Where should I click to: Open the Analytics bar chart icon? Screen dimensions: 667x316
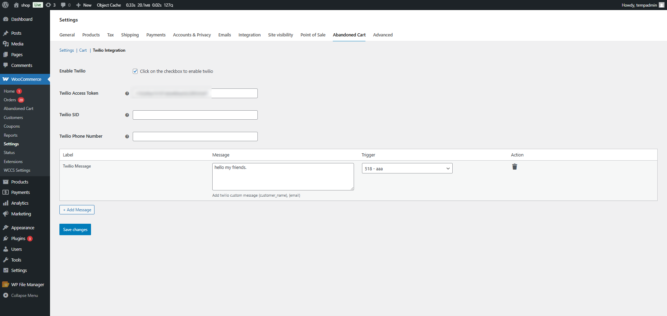point(6,203)
